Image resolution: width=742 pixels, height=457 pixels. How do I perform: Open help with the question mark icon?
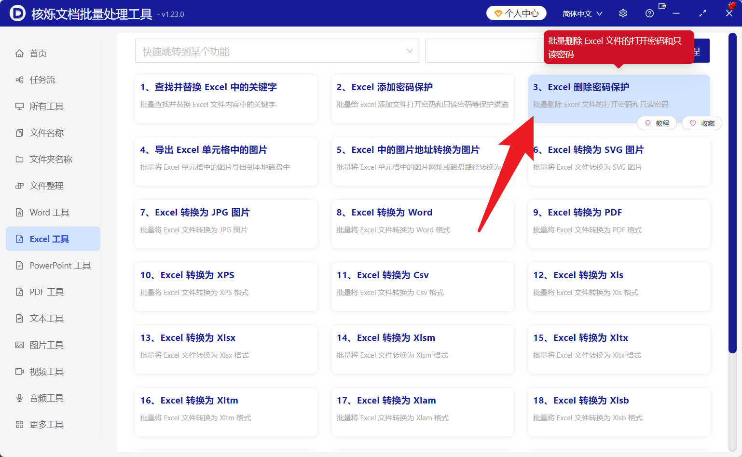pos(649,13)
